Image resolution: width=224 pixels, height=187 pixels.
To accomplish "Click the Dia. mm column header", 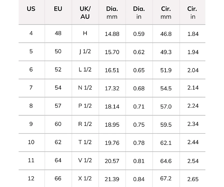I will click(x=112, y=13).
